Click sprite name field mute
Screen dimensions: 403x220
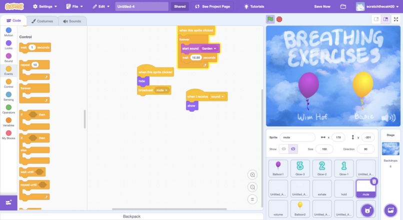297,137
